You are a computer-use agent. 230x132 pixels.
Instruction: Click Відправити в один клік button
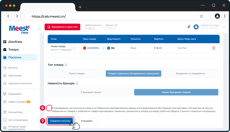pos(62,27)
